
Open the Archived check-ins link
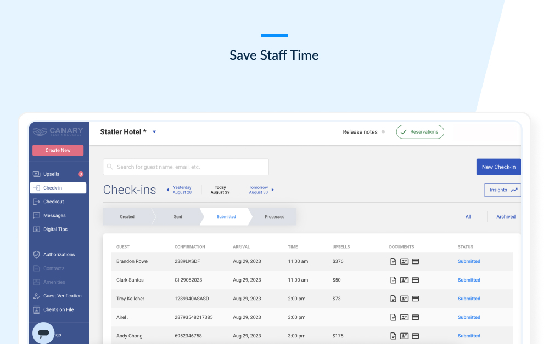[x=506, y=217]
